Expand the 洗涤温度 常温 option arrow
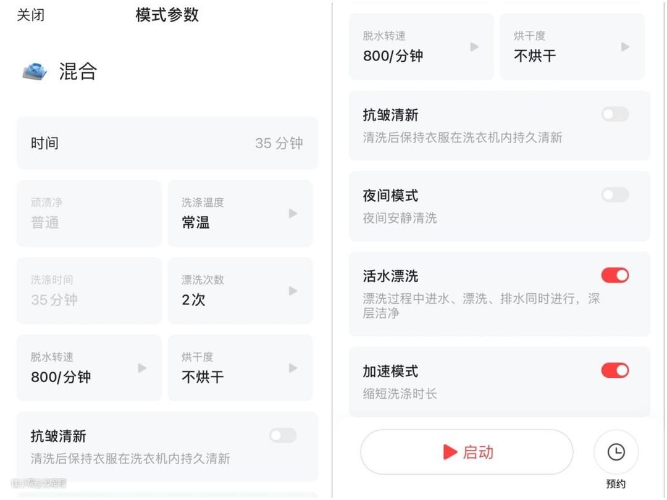 tap(293, 214)
